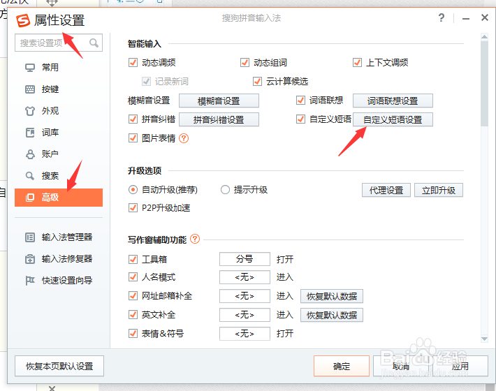This screenshot has width=496, height=391.
Task: Click 立即升级 button
Action: coord(439,191)
